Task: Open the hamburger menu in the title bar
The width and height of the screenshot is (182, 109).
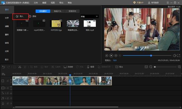Action: click(x=168, y=3)
